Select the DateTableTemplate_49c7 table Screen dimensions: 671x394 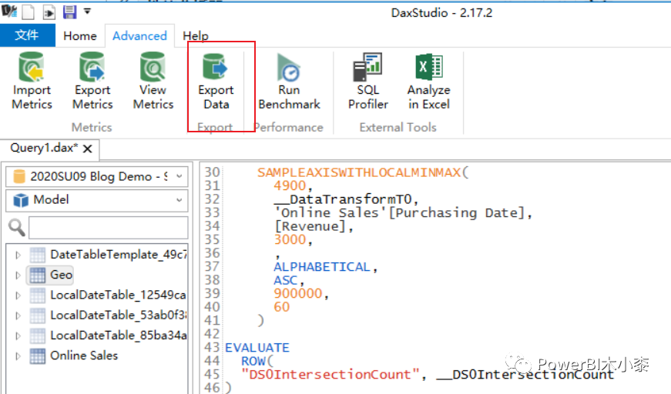click(119, 255)
